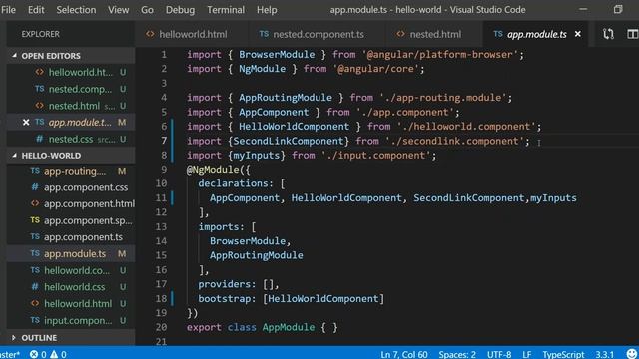The image size is (639, 359).
Task: Close app.module.ts from Open Editors list
Action: 26,122
